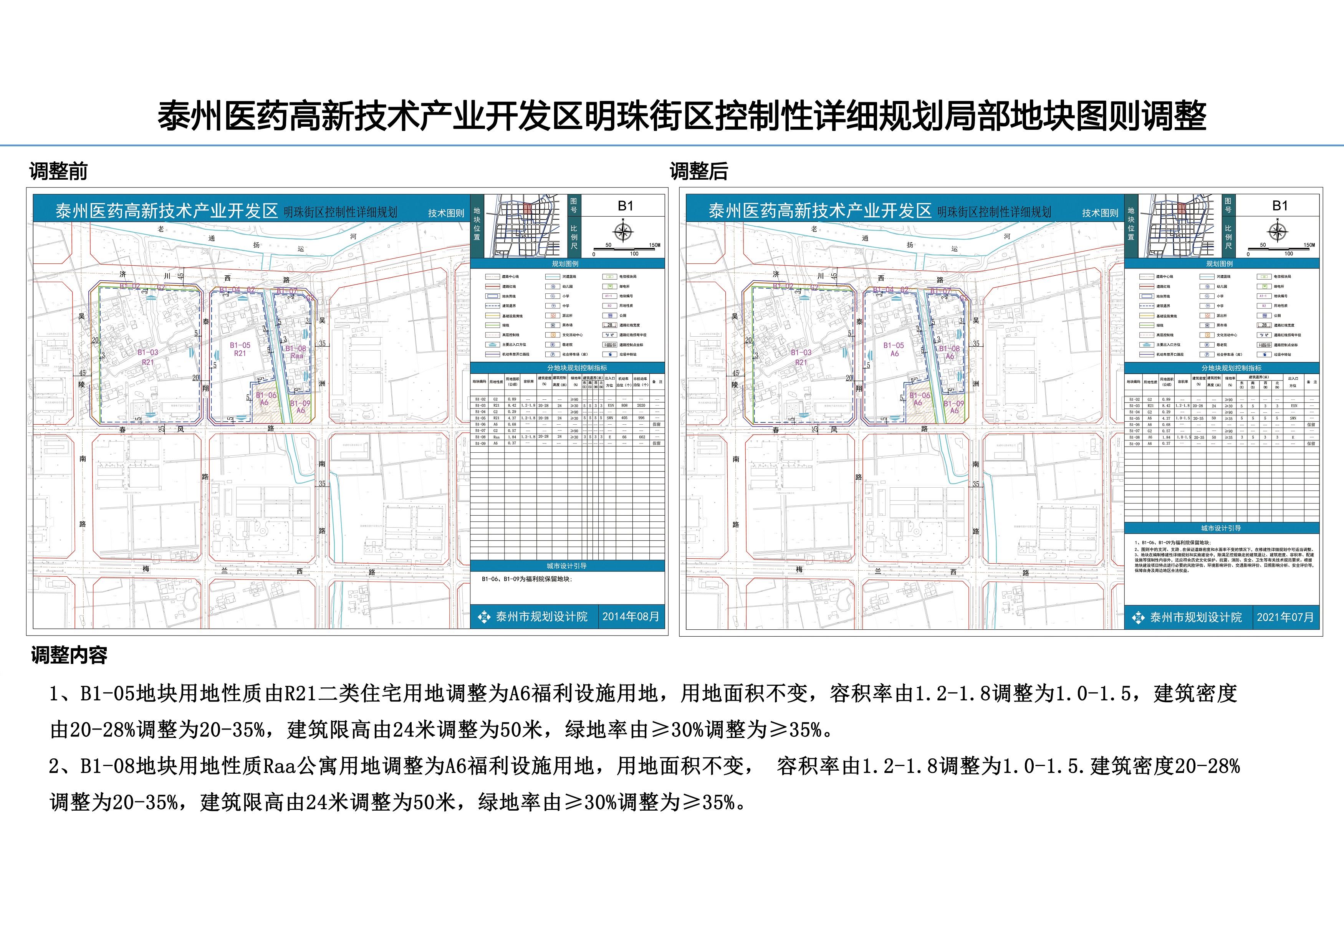The width and height of the screenshot is (1344, 950).
Task: Click the 小学 legend symbol in the 调整前 legend
Action: click(553, 296)
